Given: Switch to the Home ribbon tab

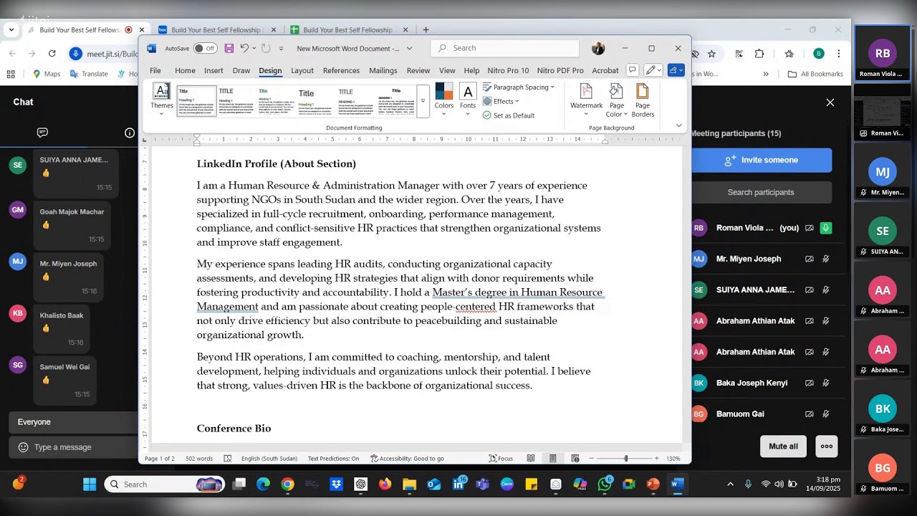Looking at the screenshot, I should tap(185, 70).
